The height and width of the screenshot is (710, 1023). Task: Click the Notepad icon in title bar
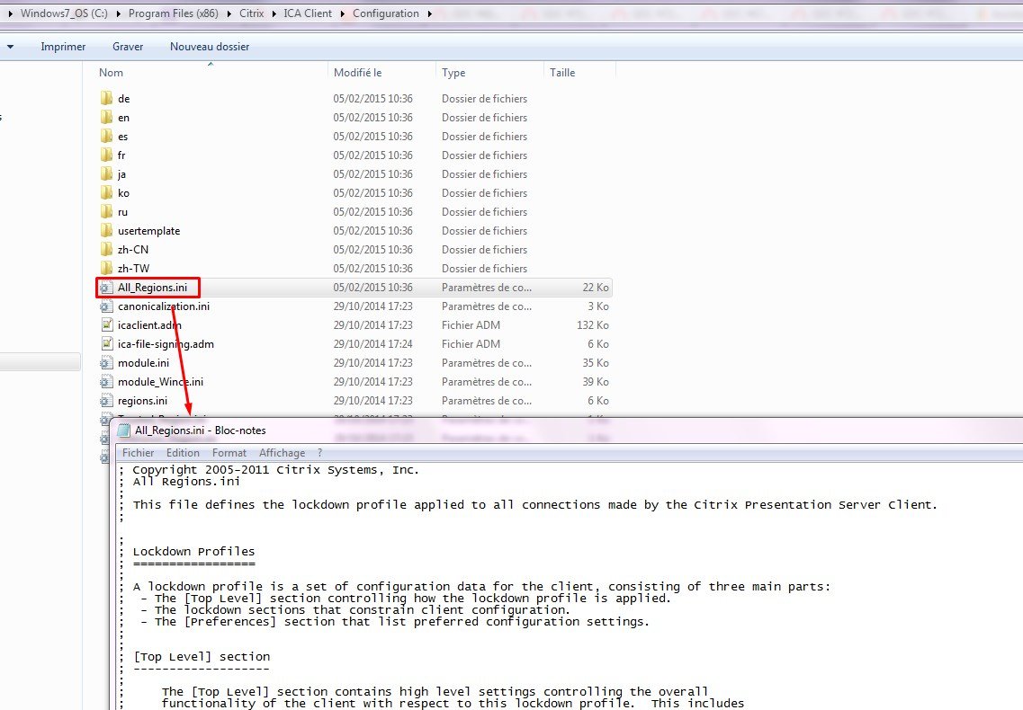124,430
